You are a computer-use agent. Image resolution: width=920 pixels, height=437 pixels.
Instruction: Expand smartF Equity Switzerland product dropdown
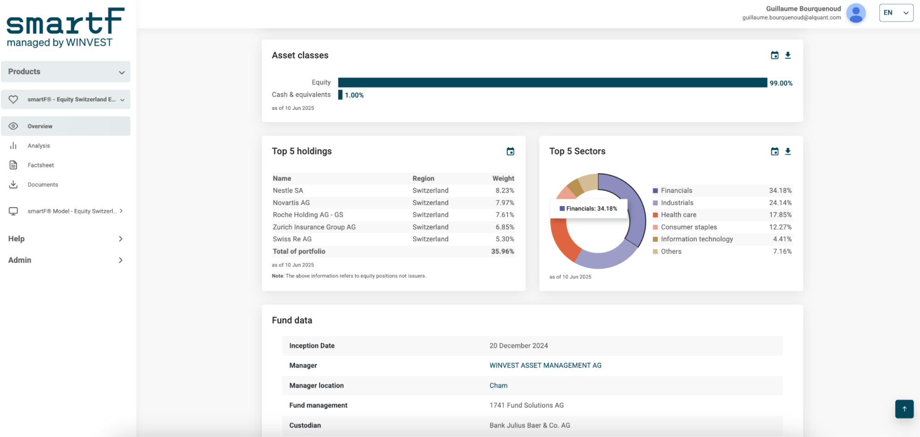(x=66, y=99)
